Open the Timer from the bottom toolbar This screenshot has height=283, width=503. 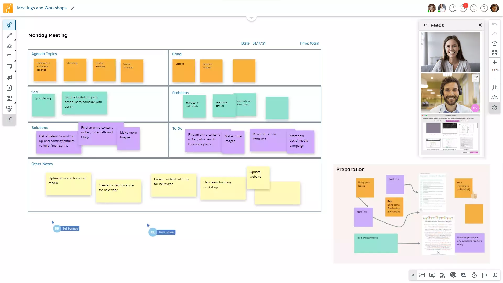click(474, 275)
